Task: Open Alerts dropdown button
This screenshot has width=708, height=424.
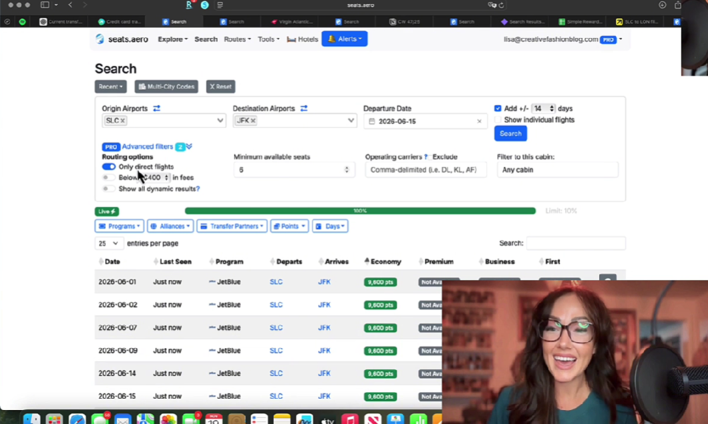Action: [345, 39]
